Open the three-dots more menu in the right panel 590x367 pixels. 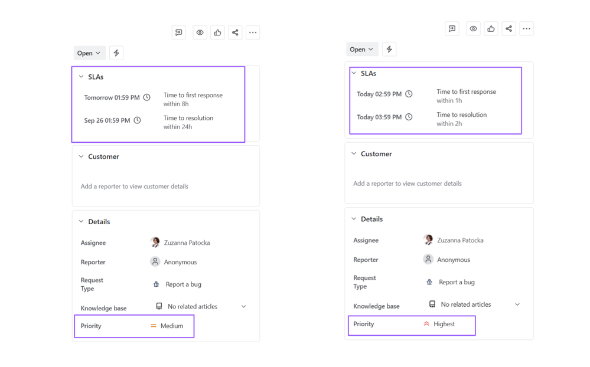click(x=526, y=28)
